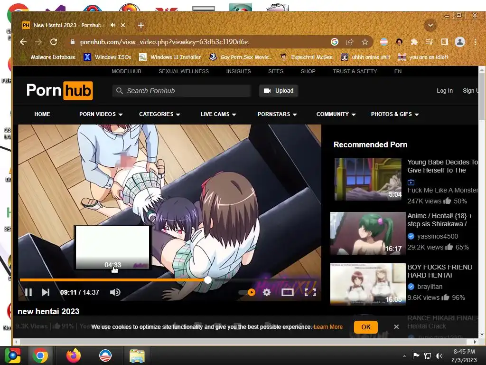Mute the video player volume
Screen dimensions: 486x365
pyautogui.click(x=115, y=292)
